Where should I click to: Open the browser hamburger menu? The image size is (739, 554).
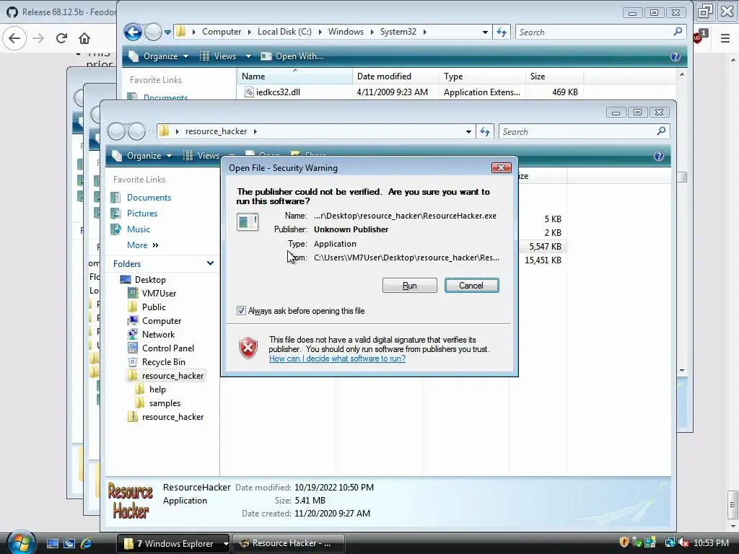point(725,38)
